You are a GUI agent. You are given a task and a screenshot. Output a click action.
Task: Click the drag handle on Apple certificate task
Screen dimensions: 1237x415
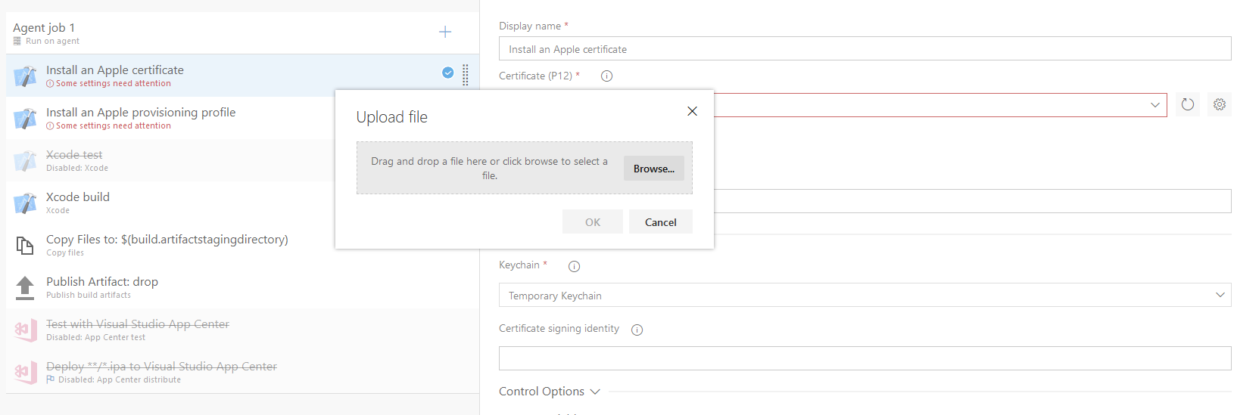(x=466, y=74)
